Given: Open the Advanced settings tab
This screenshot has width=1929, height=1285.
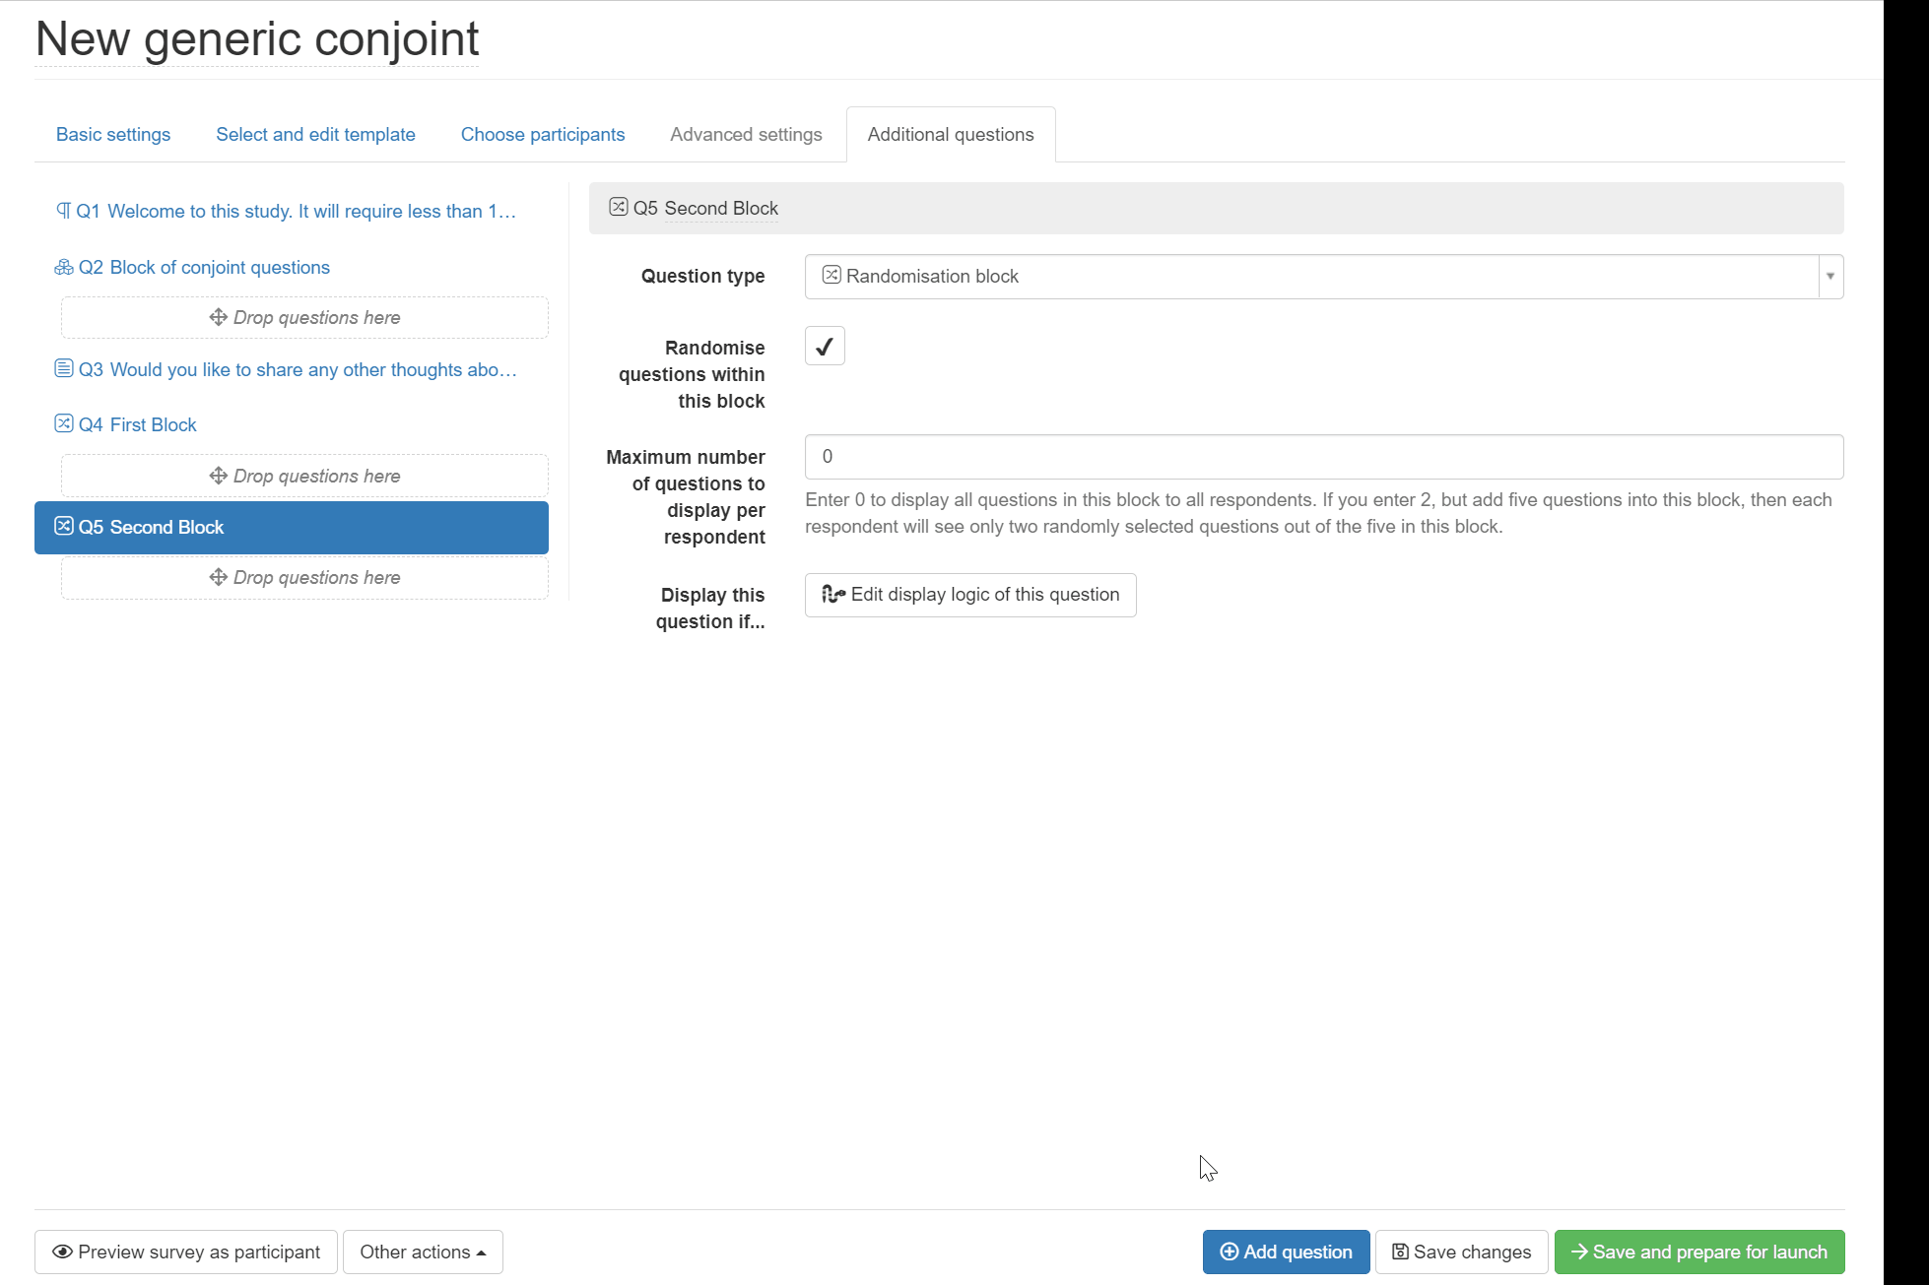Looking at the screenshot, I should [746, 134].
